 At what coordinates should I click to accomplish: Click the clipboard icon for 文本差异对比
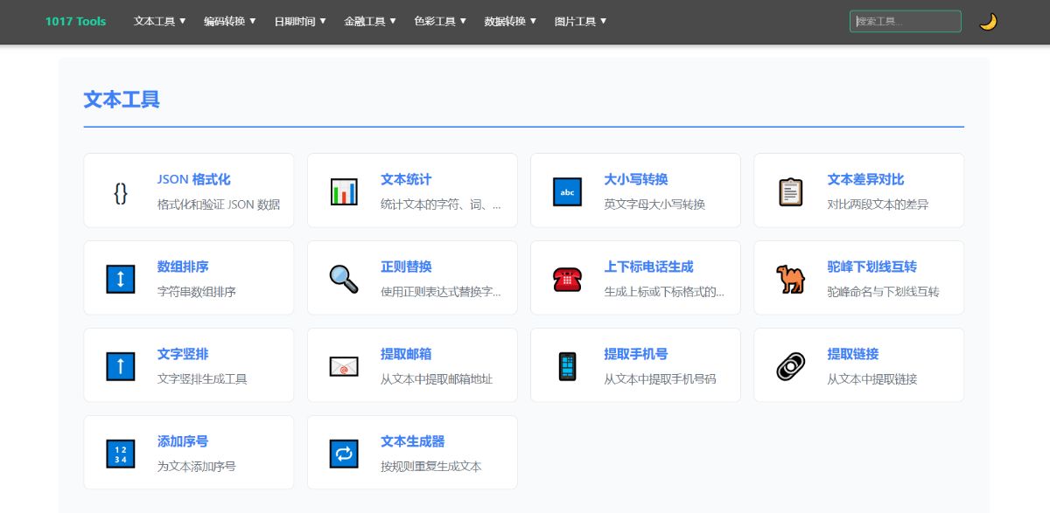[790, 191]
